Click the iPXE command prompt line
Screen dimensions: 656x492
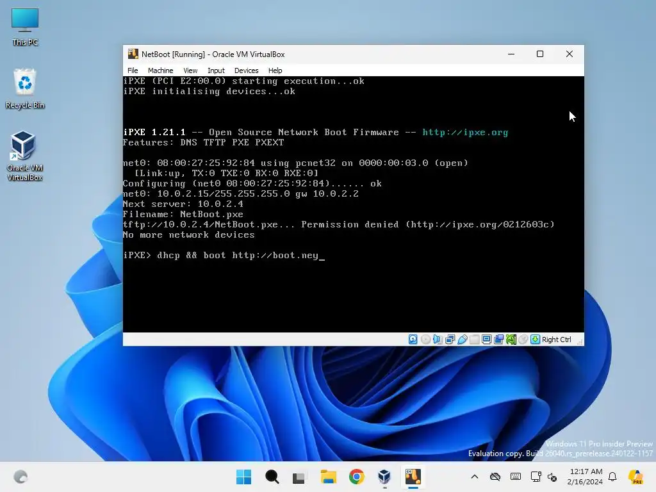pyautogui.click(x=224, y=255)
